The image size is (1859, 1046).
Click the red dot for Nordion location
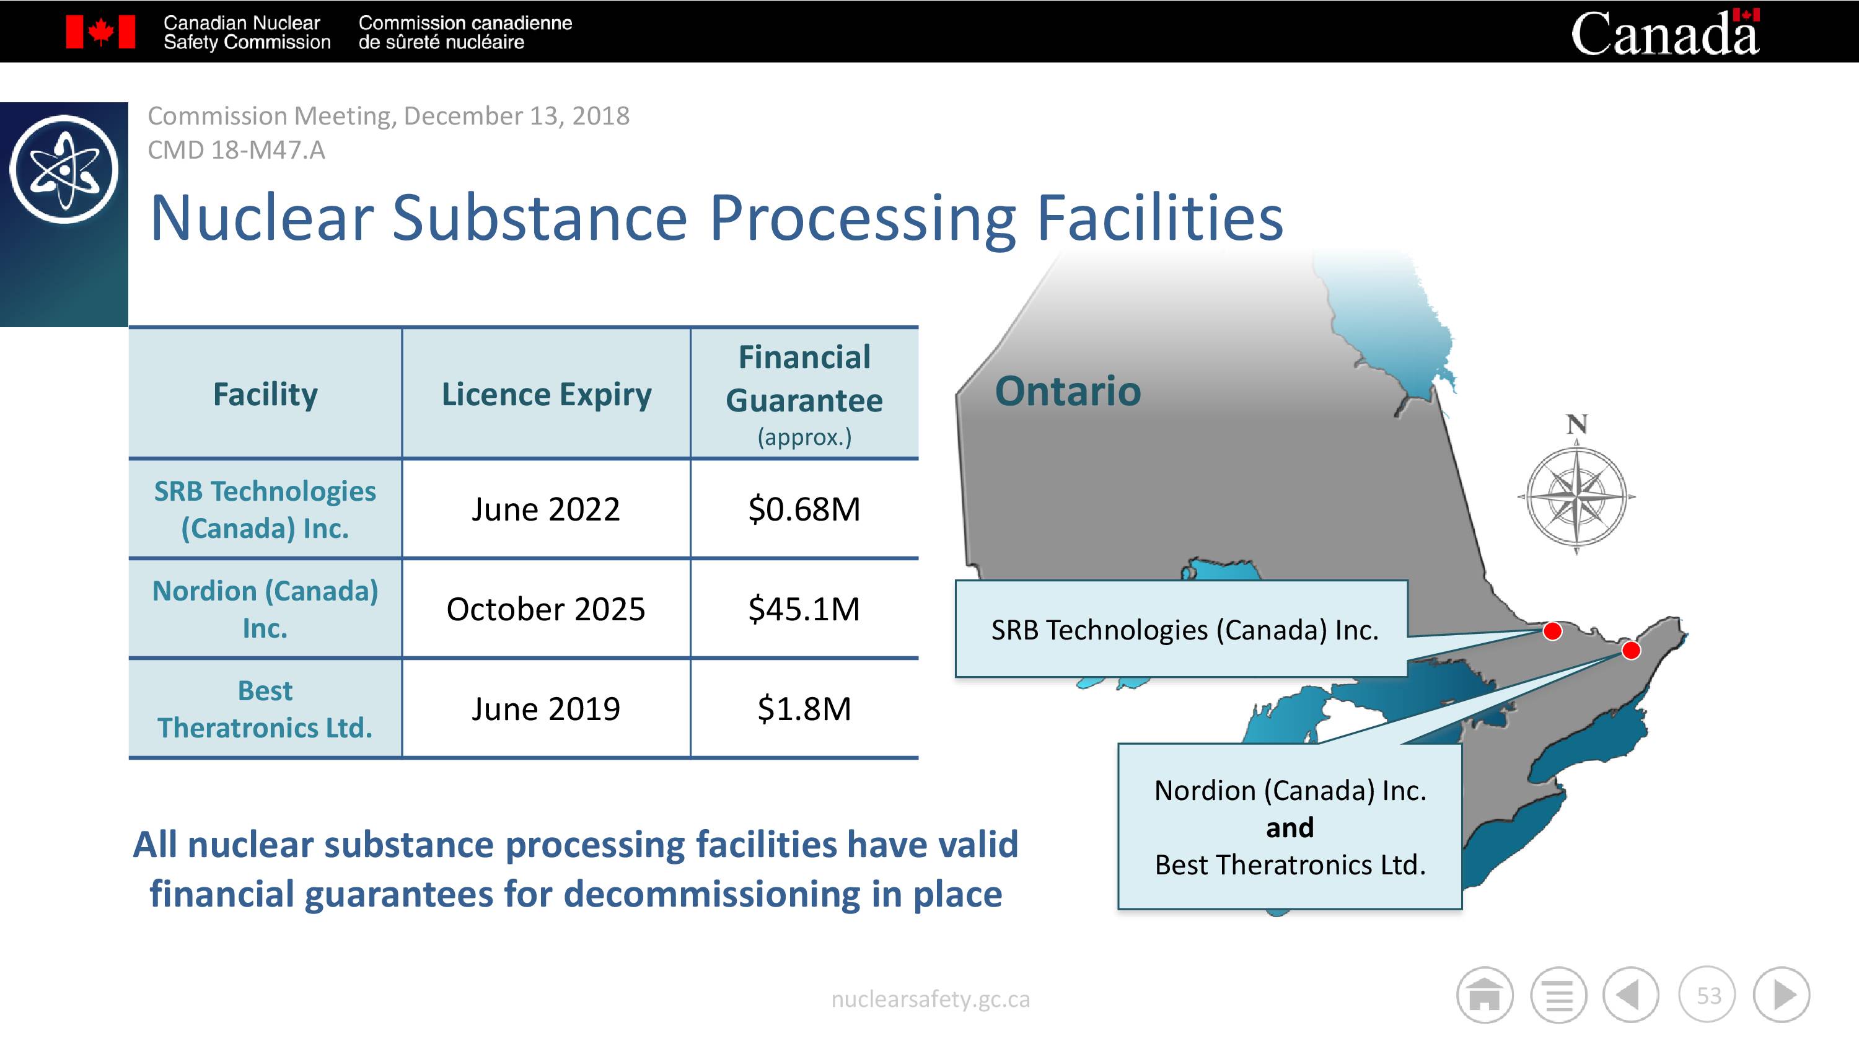click(1631, 651)
